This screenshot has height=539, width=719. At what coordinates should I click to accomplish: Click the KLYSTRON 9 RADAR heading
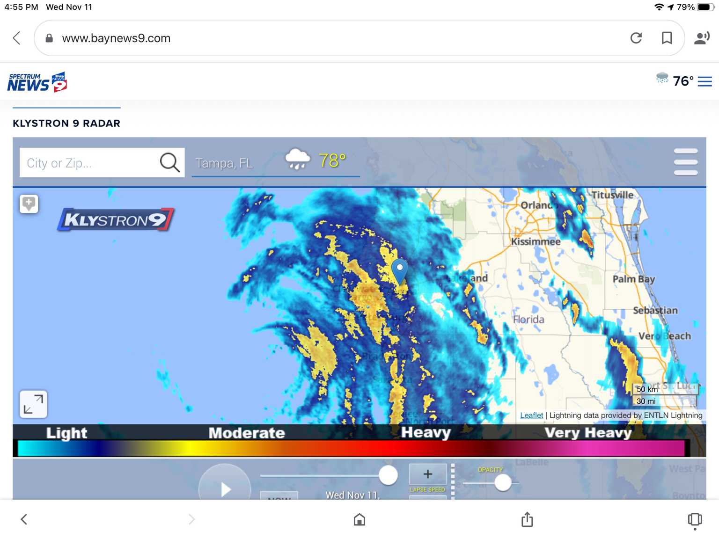click(x=66, y=123)
